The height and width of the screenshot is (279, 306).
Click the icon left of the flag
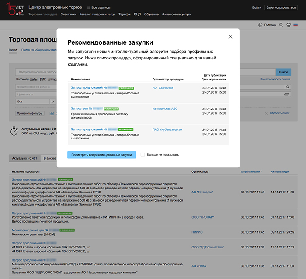tap(289, 25)
